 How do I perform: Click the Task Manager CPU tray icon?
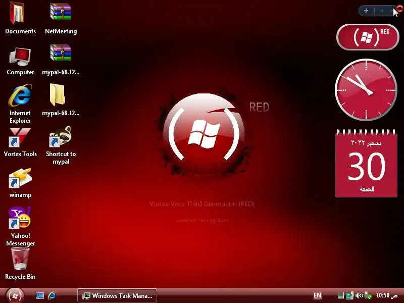pos(340,295)
